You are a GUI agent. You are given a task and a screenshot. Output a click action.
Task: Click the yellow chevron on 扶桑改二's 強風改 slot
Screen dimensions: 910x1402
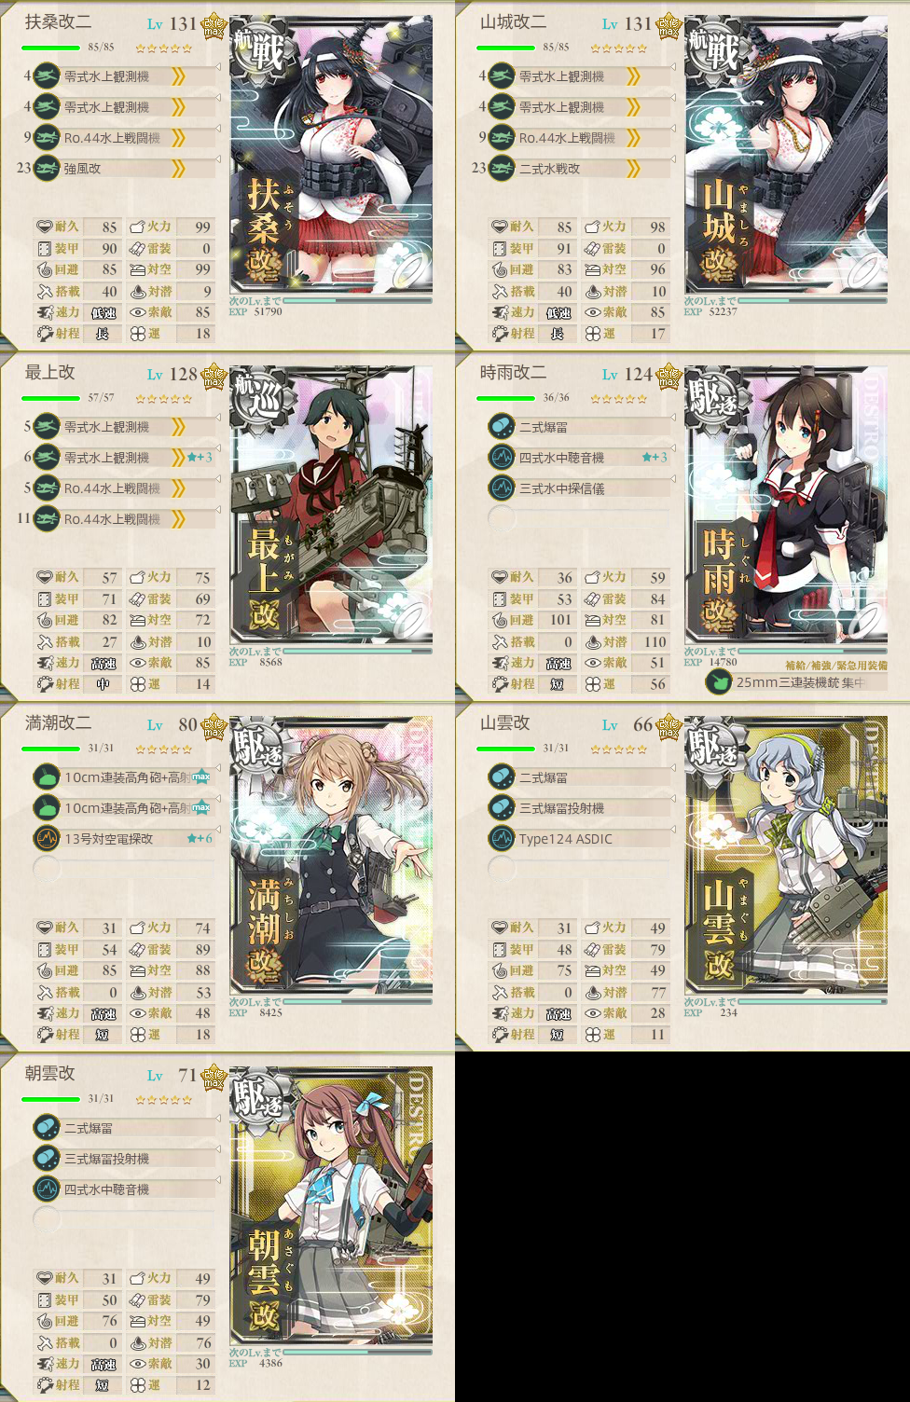tap(178, 169)
